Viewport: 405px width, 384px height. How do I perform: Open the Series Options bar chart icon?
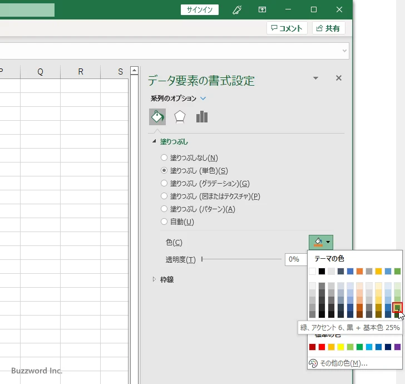[x=202, y=117]
